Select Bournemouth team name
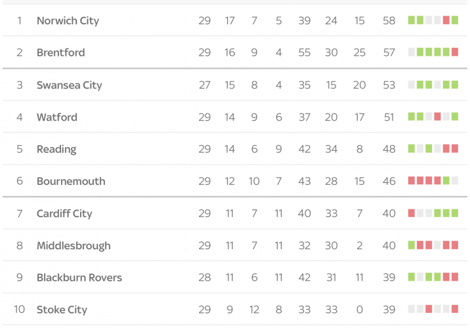 tap(71, 182)
